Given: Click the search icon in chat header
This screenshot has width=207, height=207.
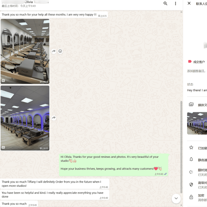Looking at the screenshot, I should [x=165, y=3].
